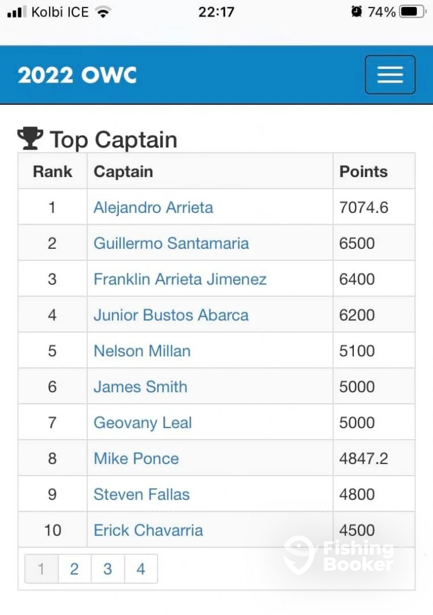Click the FishingBooker watermark logo
The image size is (433, 615).
339,555
